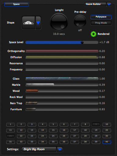The image size is (117, 156).
Task: Select preset slot 40
Action: pyautogui.click(x=107, y=142)
